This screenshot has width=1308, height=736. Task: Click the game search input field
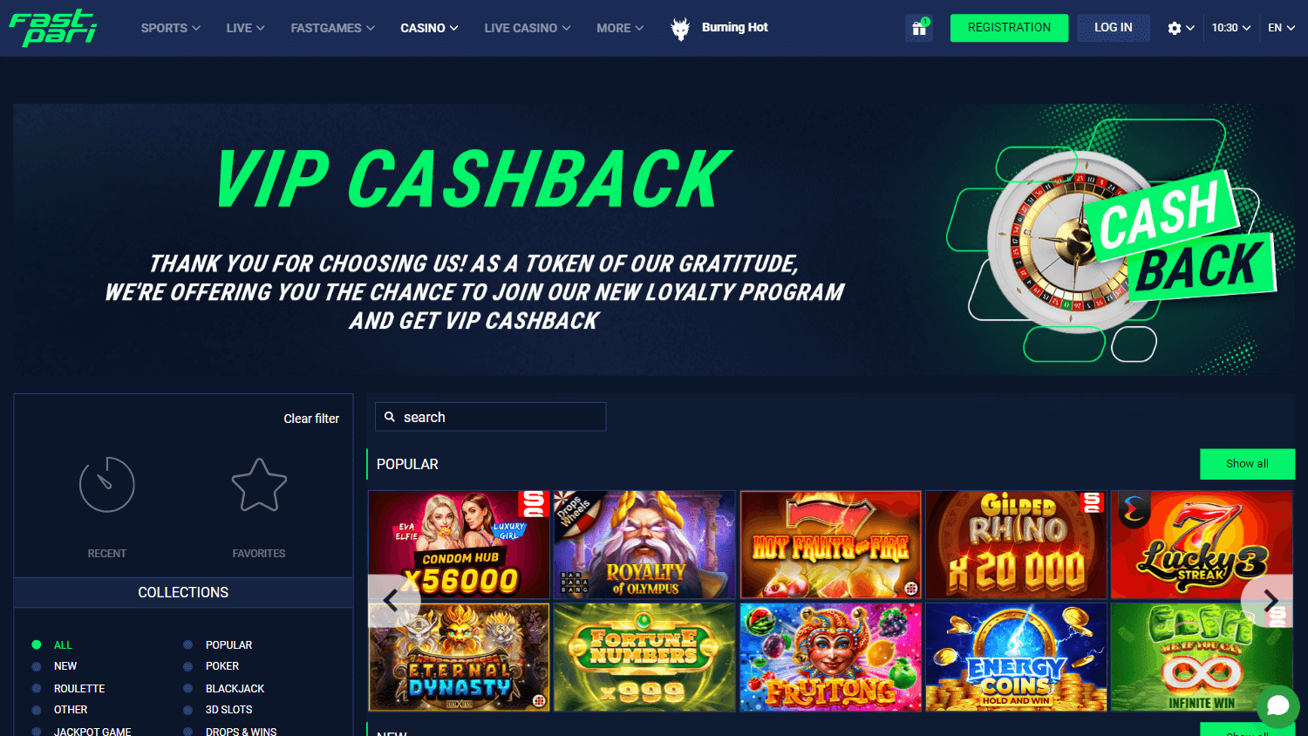[490, 417]
